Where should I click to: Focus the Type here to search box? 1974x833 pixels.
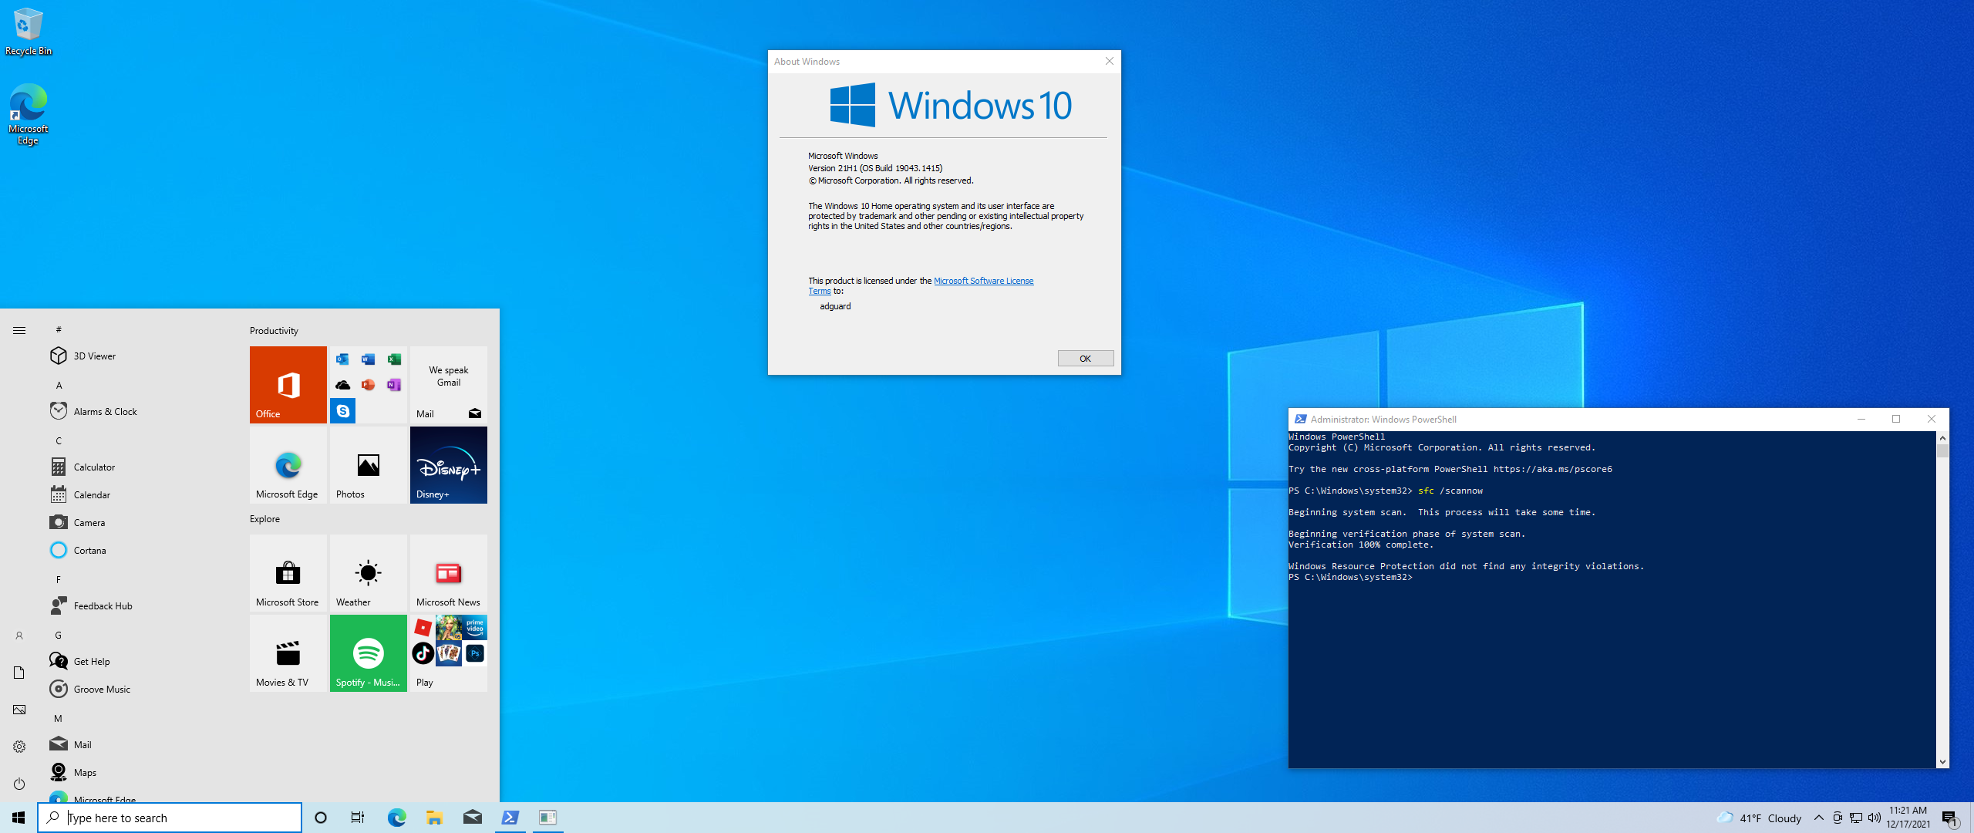pos(170,818)
